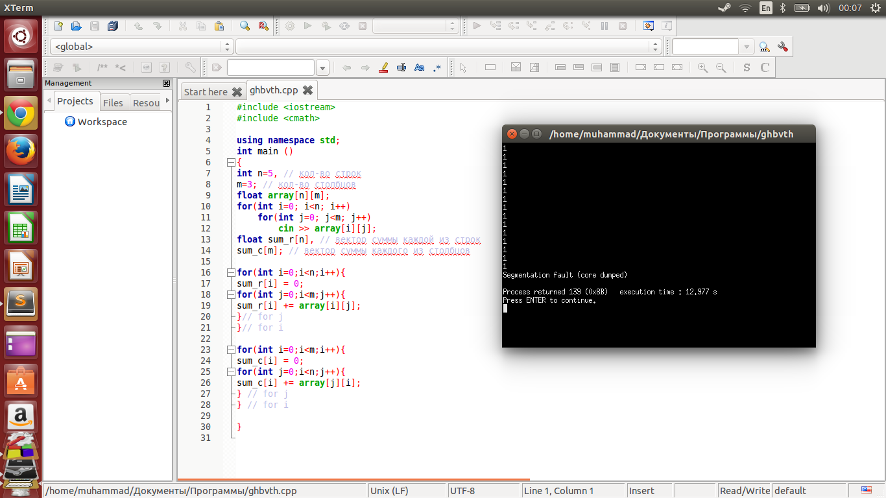Close the ghbvth.cpp editor tab
The width and height of the screenshot is (886, 498).
pos(307,90)
